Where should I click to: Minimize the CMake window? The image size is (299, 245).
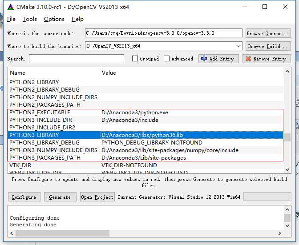click(245, 7)
